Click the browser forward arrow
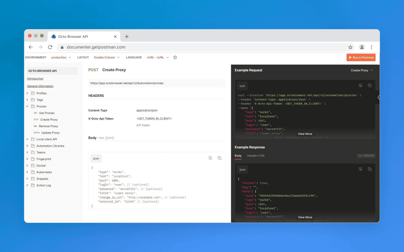 [40, 47]
